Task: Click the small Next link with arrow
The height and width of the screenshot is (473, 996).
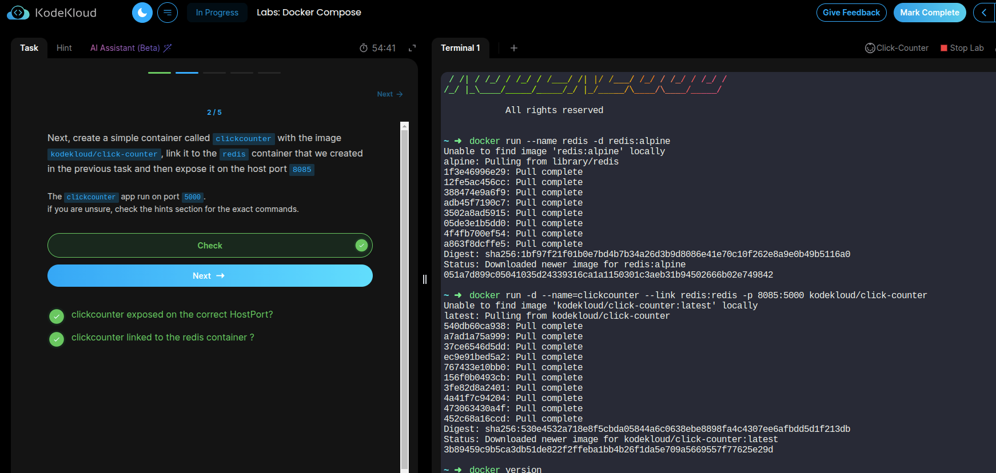Action: tap(390, 94)
